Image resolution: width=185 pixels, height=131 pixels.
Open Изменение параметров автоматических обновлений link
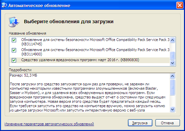(x=49, y=124)
